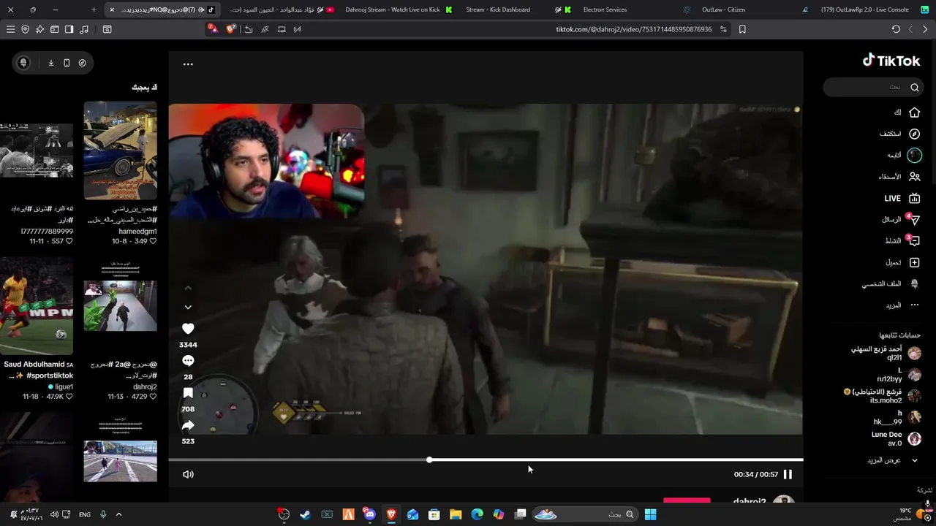Reload the page

click(896, 29)
